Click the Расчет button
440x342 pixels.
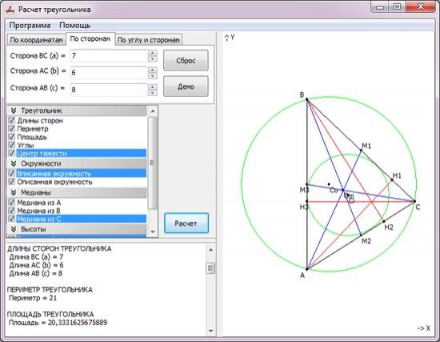[186, 223]
